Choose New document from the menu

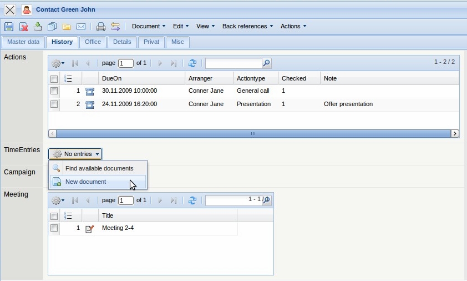pyautogui.click(x=85, y=182)
